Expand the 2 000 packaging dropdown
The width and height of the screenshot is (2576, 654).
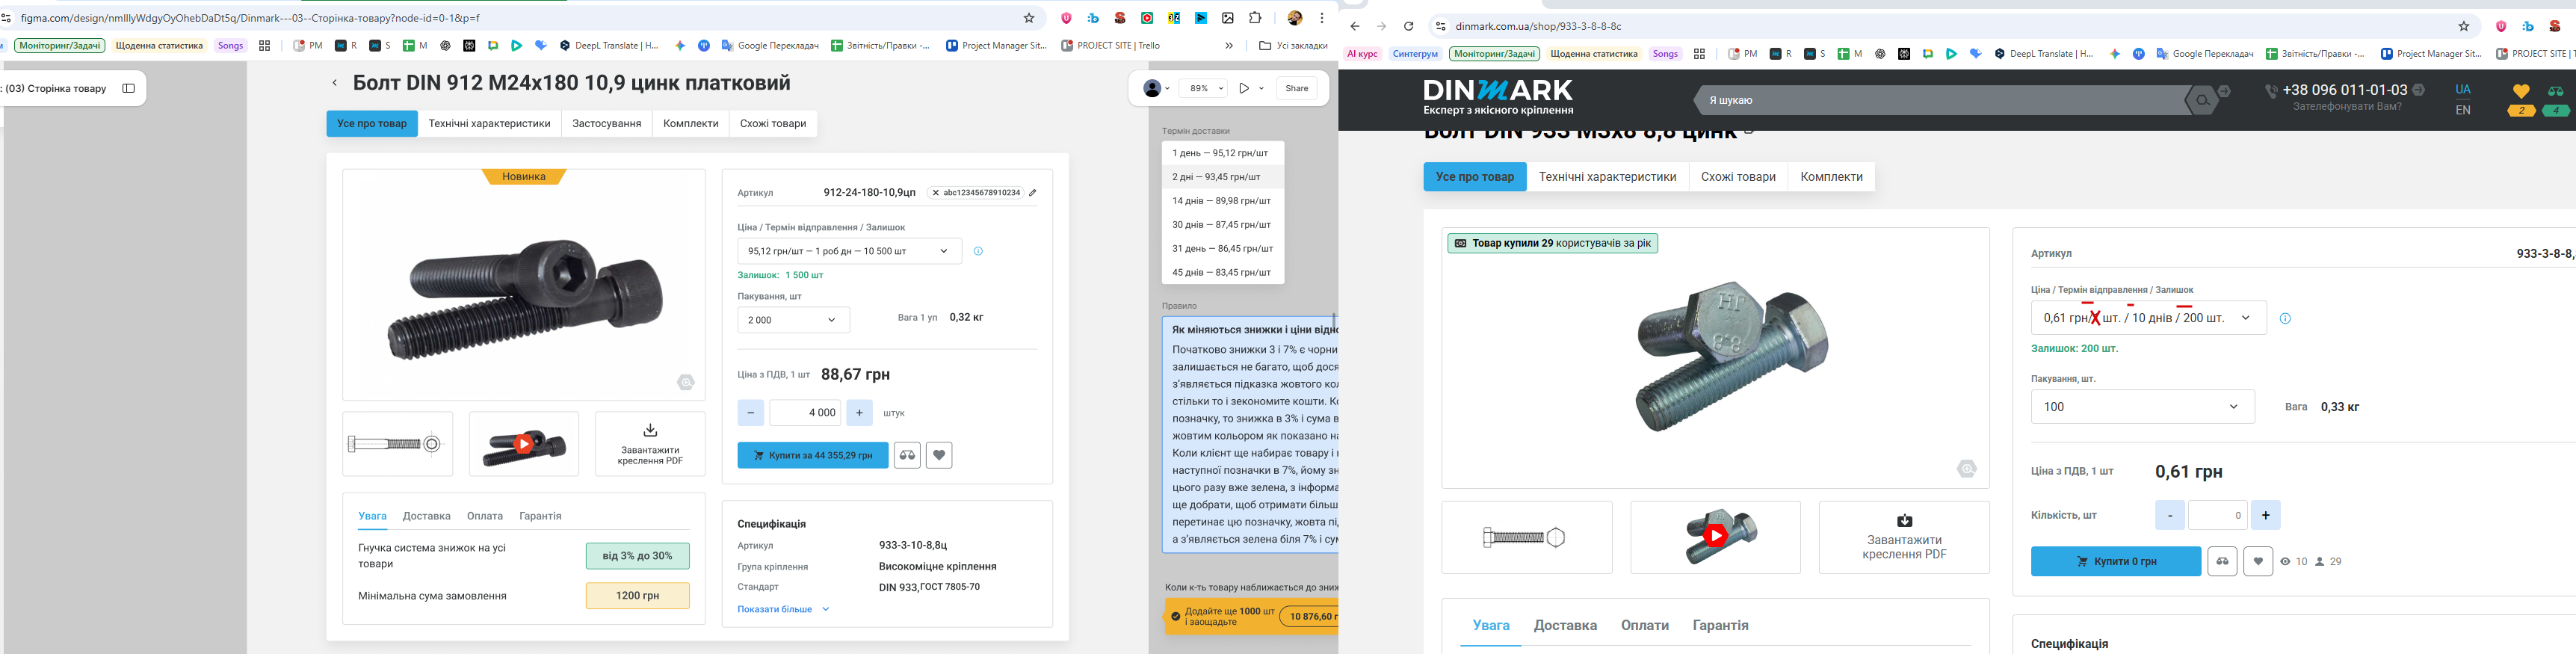tap(793, 320)
